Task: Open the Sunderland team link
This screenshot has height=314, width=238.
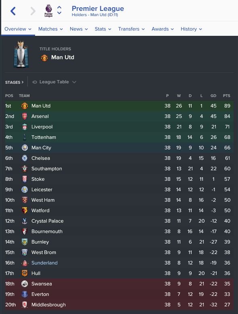Action: 44,263
